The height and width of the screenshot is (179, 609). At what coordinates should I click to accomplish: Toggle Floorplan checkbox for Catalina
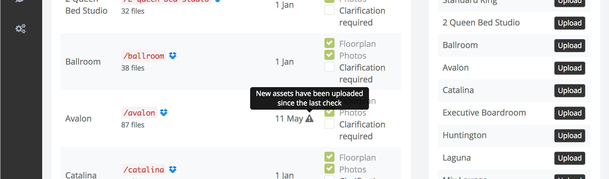pos(329,157)
